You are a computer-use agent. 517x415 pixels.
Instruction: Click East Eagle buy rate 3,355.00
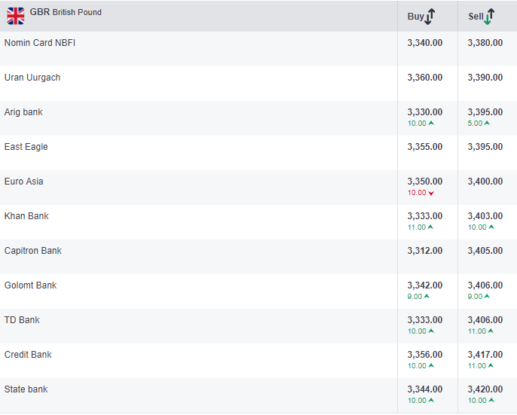(425, 147)
